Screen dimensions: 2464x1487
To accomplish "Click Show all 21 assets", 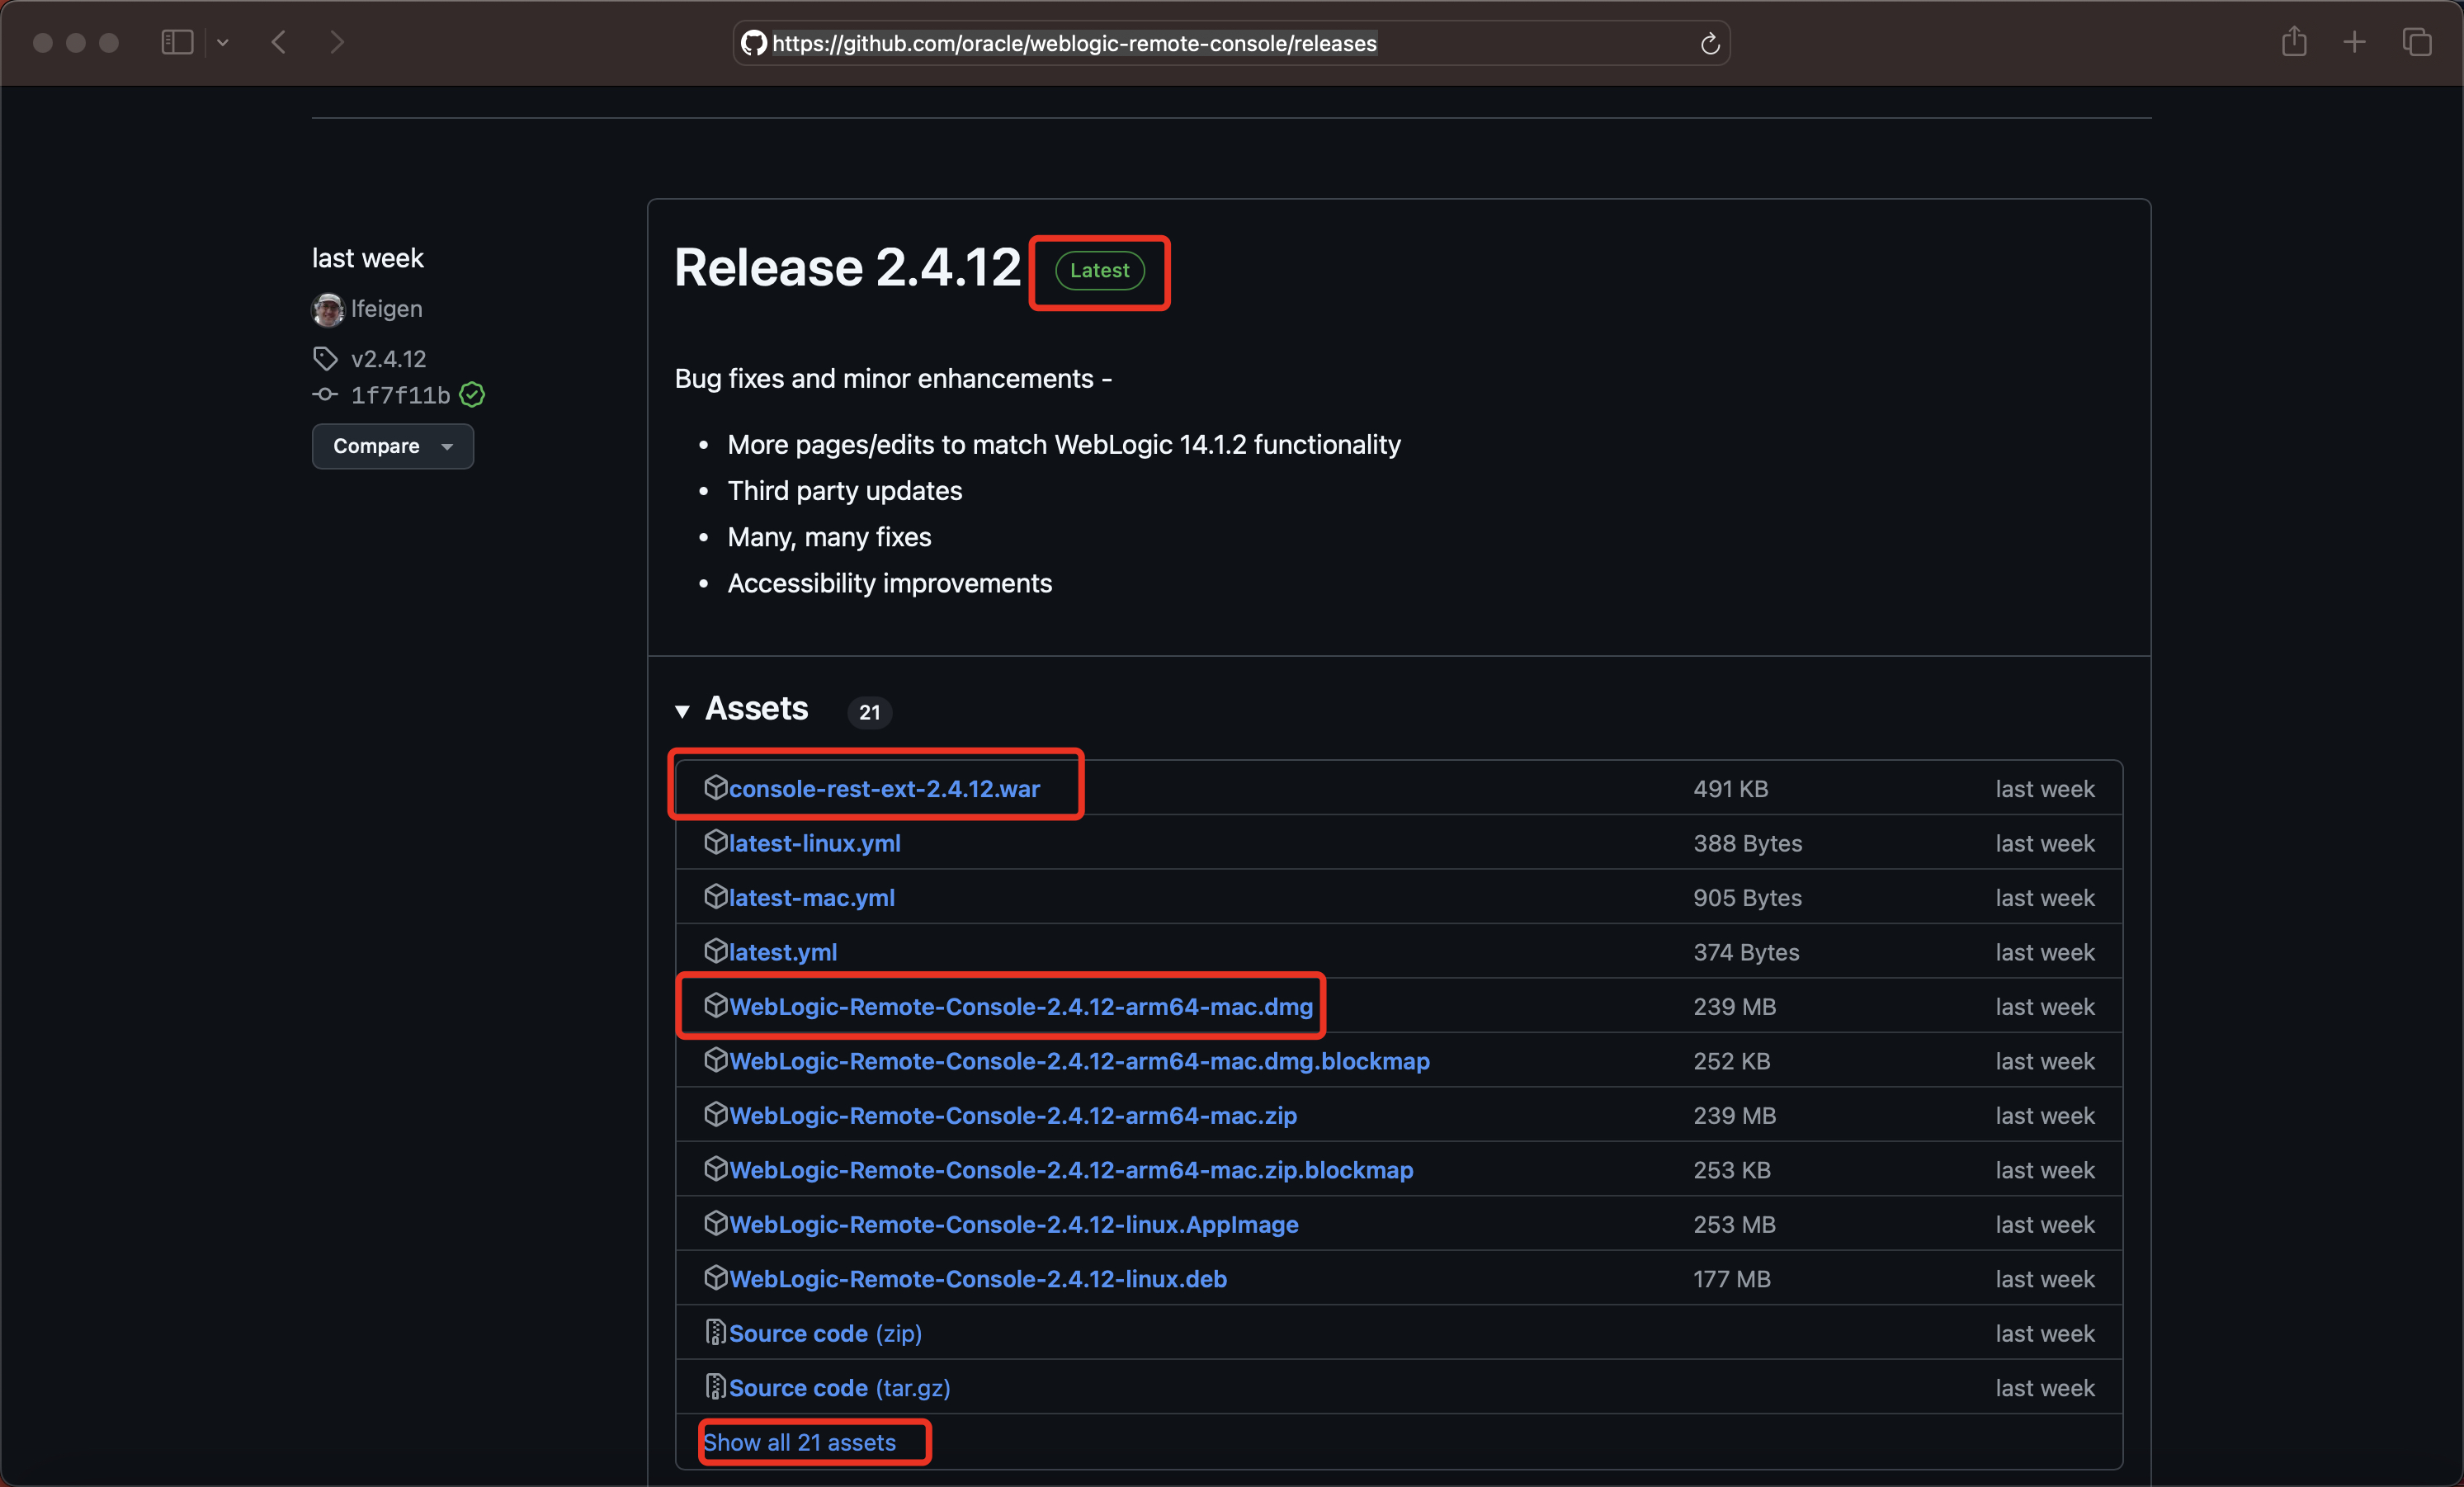I will (x=799, y=1442).
